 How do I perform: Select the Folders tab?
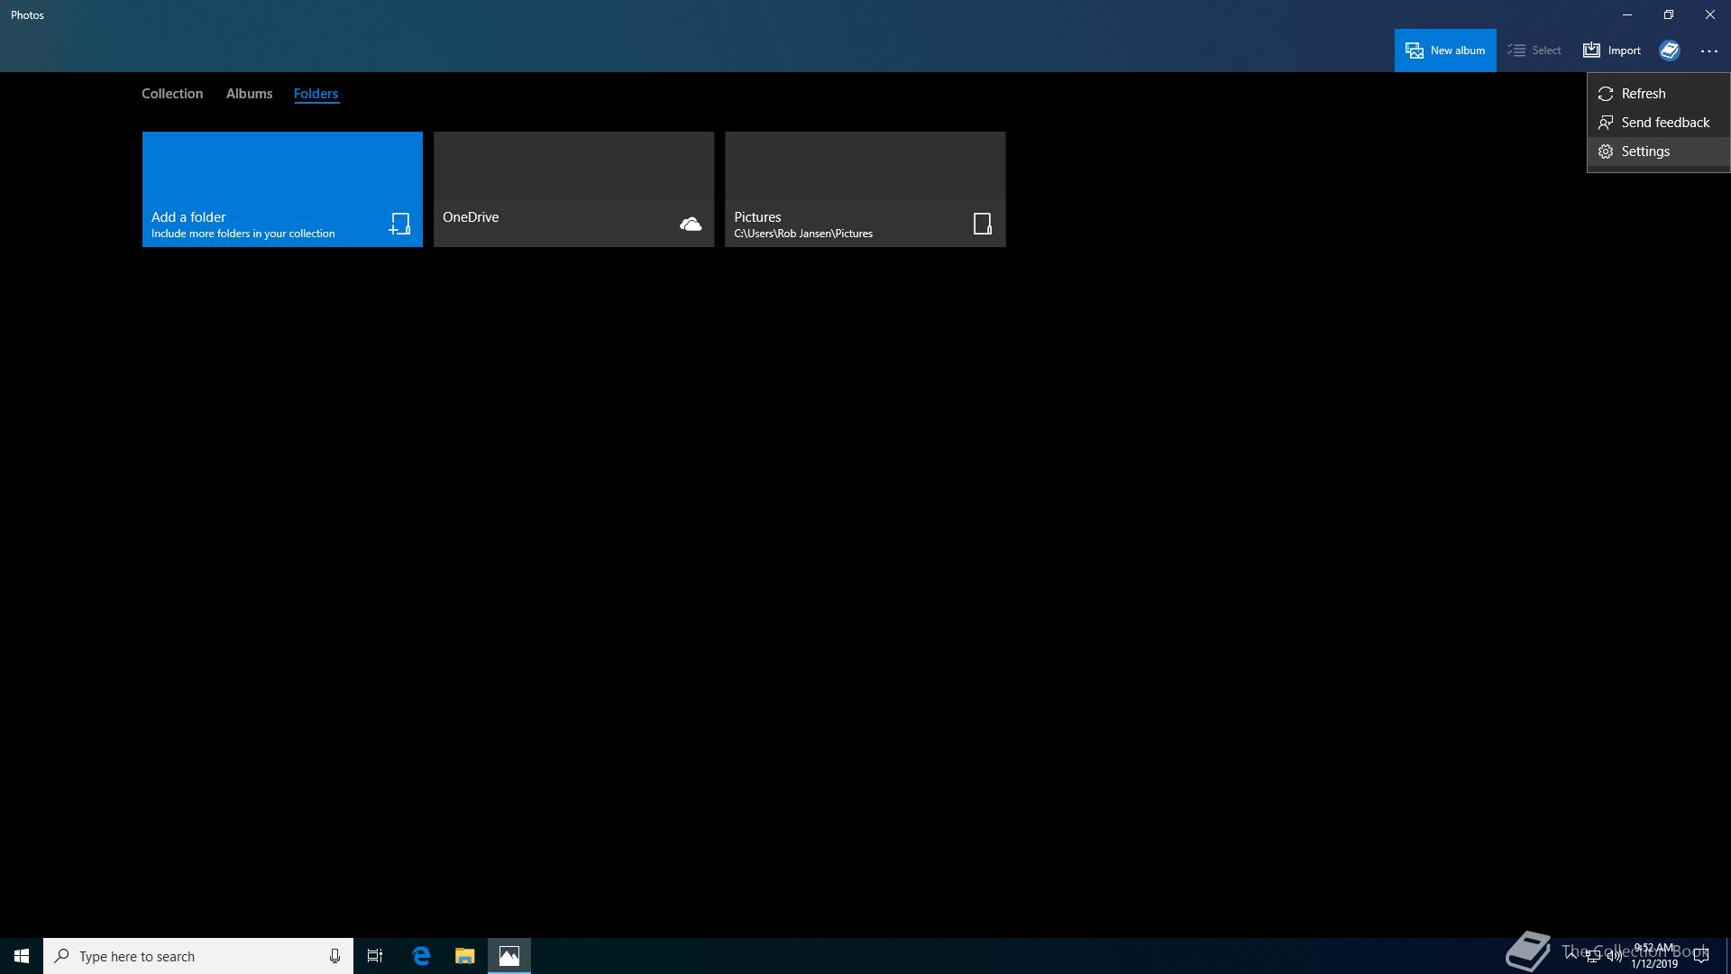(316, 94)
